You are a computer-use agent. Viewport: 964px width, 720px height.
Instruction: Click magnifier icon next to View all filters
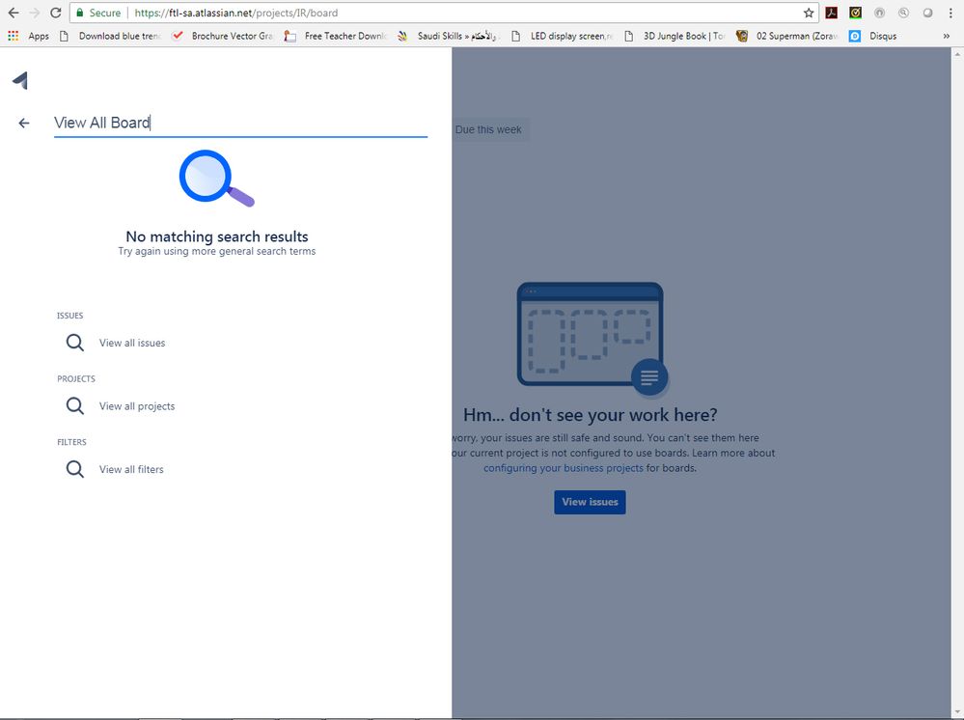[75, 469]
